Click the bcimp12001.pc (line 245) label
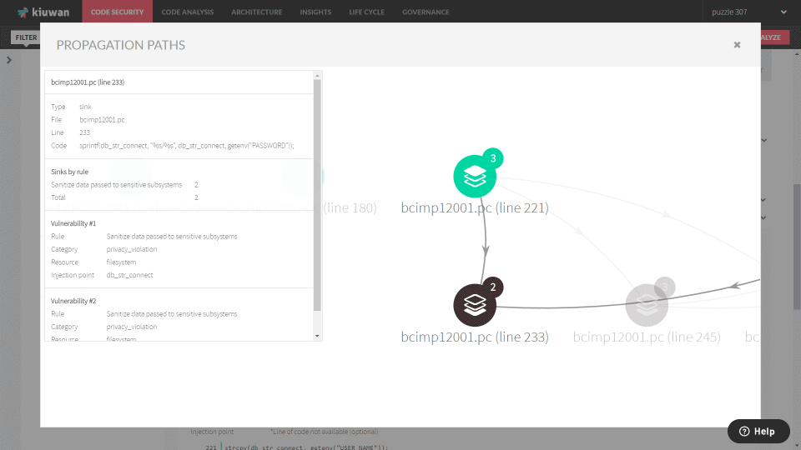The width and height of the screenshot is (801, 450). click(647, 337)
